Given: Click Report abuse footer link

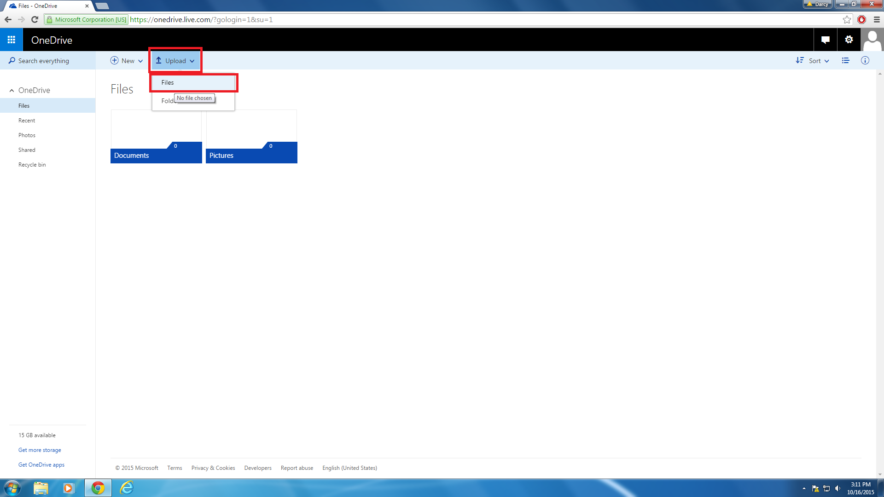Looking at the screenshot, I should point(297,468).
